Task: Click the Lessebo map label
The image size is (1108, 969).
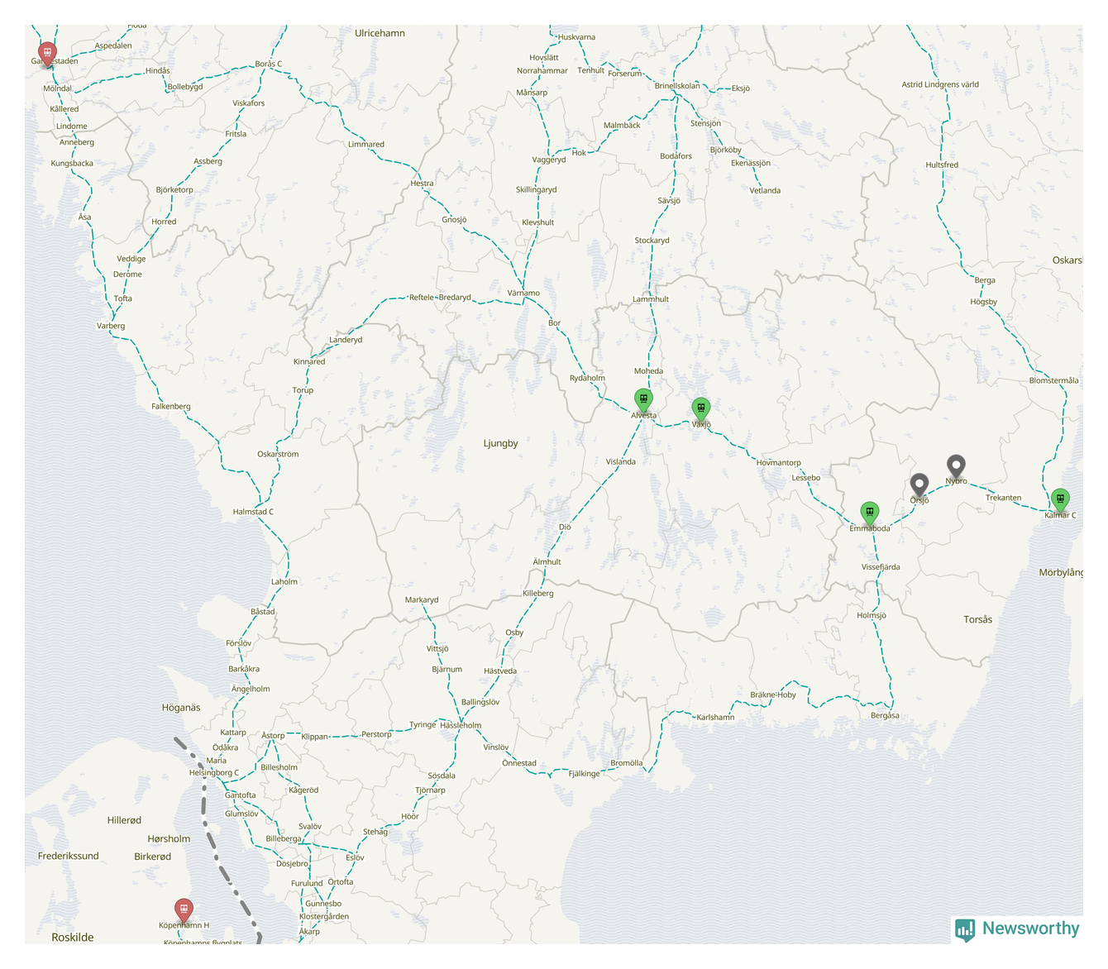Action: 806,478
